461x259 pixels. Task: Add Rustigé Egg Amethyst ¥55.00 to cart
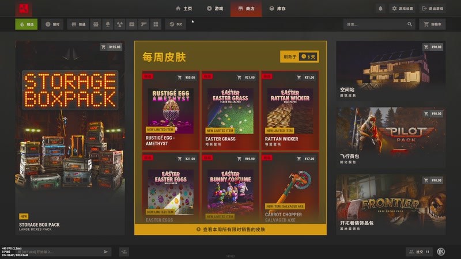pyautogui.click(x=186, y=78)
